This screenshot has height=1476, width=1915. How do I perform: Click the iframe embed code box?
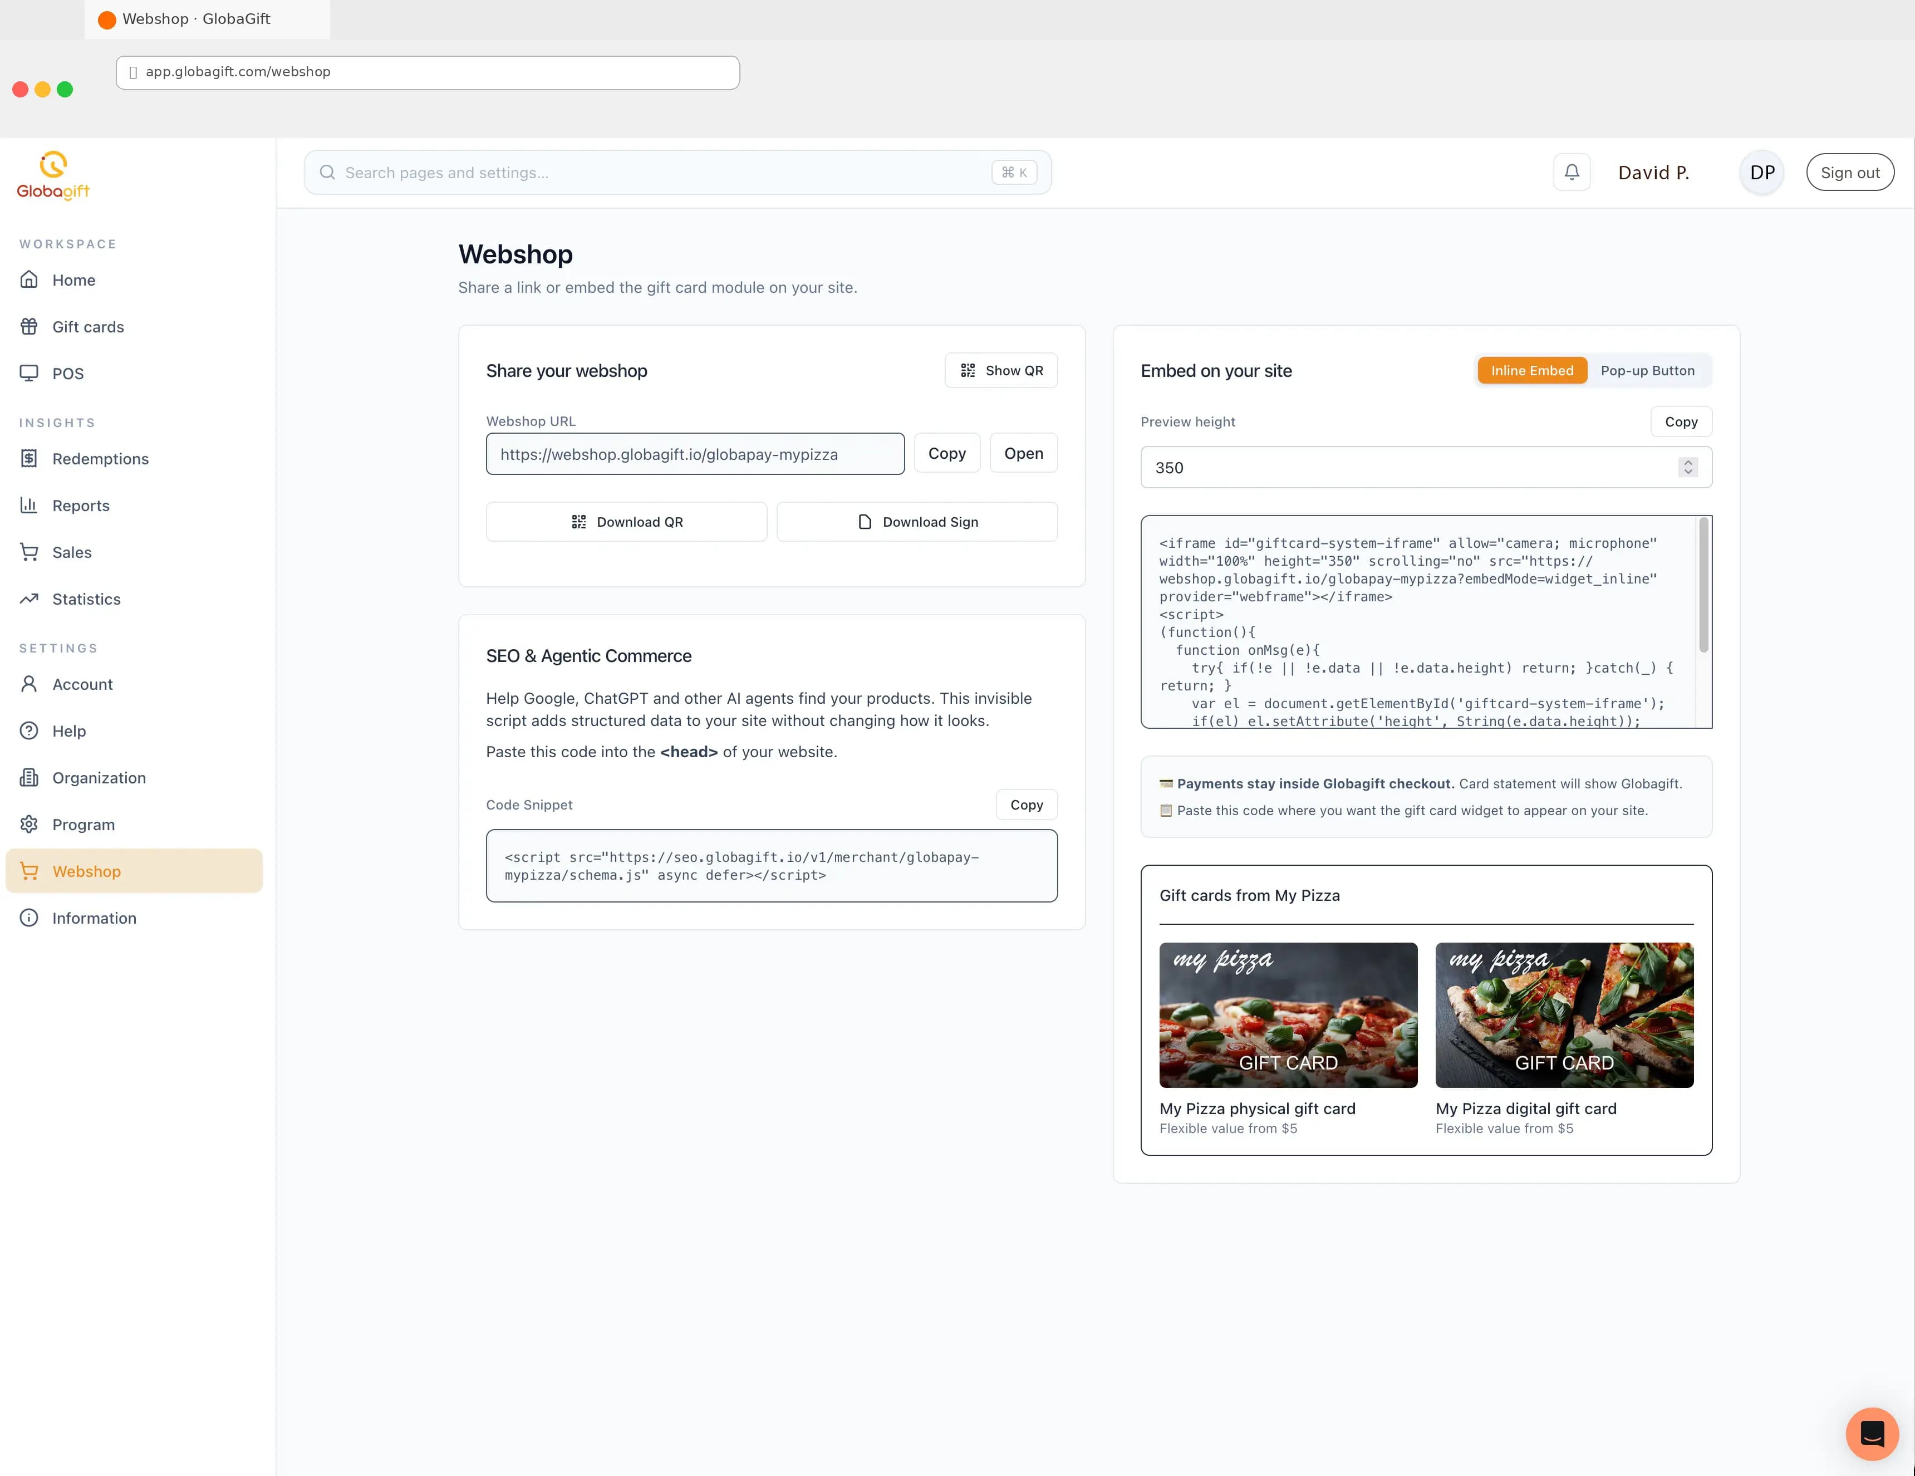1426,622
